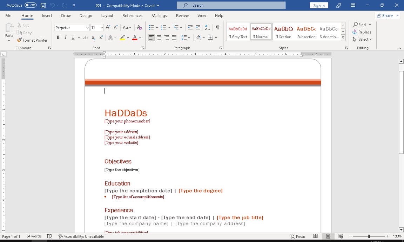Switch to the Insert tab
Viewport: 404px width, 242px height.
[x=47, y=16]
